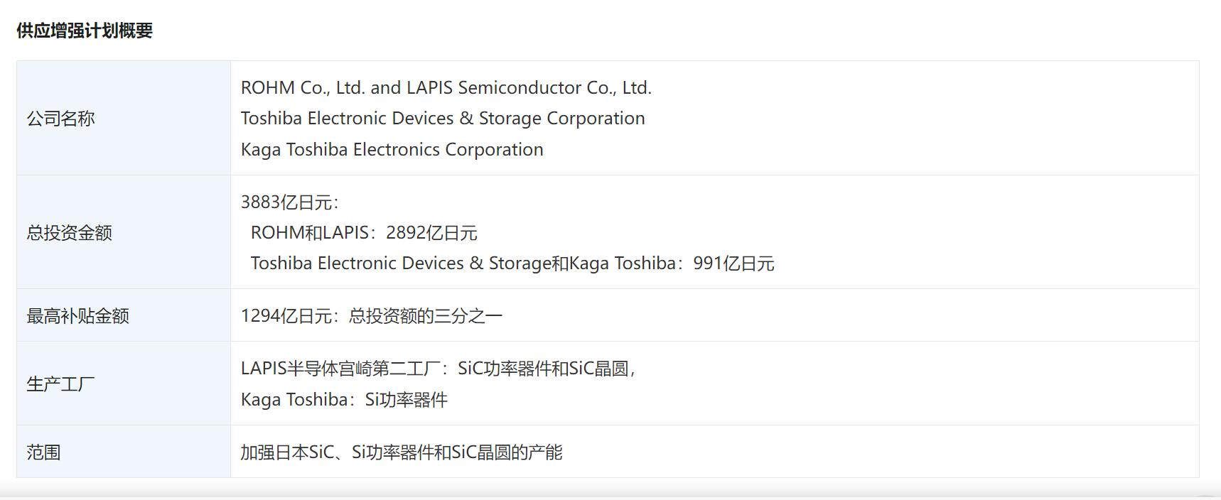Select the 总投资金额 row label
Image resolution: width=1221 pixels, height=500 pixels.
[70, 233]
